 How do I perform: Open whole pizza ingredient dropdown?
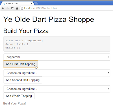coord(57,89)
